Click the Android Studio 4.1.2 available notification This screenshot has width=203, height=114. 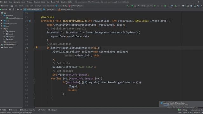(x=174, y=103)
